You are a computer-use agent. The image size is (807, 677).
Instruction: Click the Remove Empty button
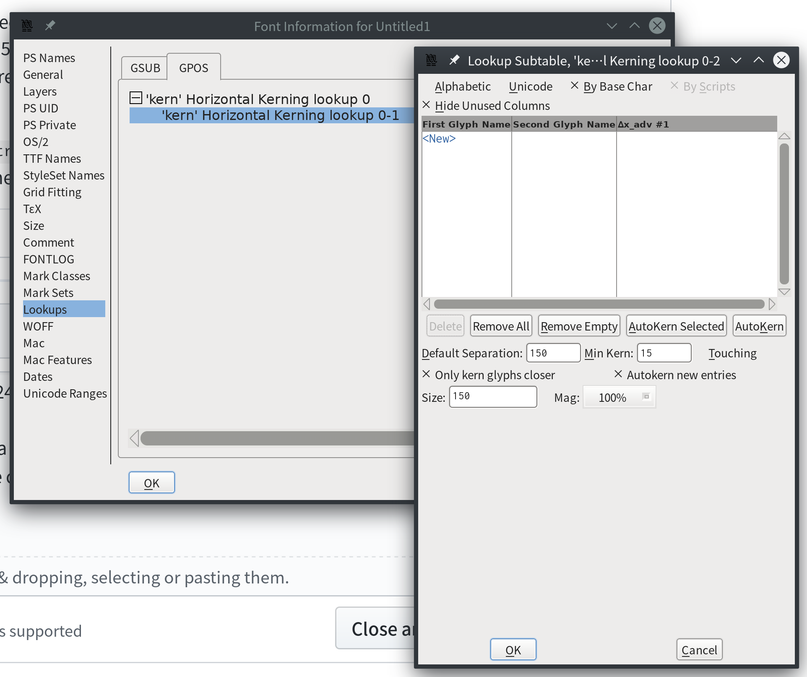click(x=578, y=325)
